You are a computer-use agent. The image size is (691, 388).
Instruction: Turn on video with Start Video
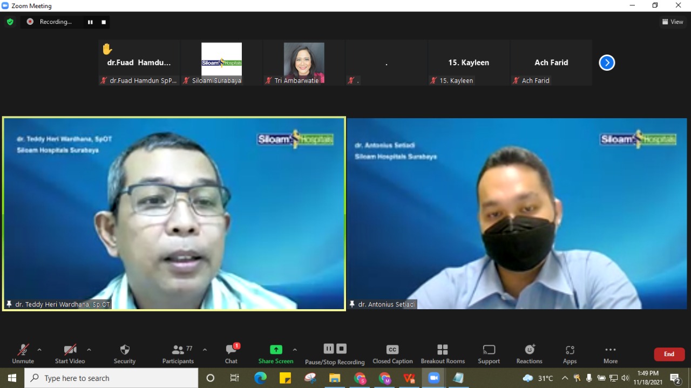coord(70,353)
